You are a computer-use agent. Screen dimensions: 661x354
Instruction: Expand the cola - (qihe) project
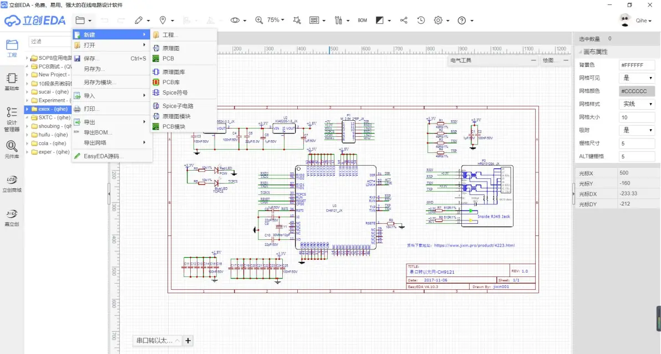27,143
